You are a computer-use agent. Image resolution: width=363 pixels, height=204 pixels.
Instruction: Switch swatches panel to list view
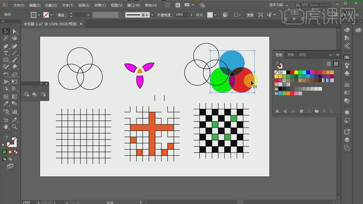tap(329, 64)
